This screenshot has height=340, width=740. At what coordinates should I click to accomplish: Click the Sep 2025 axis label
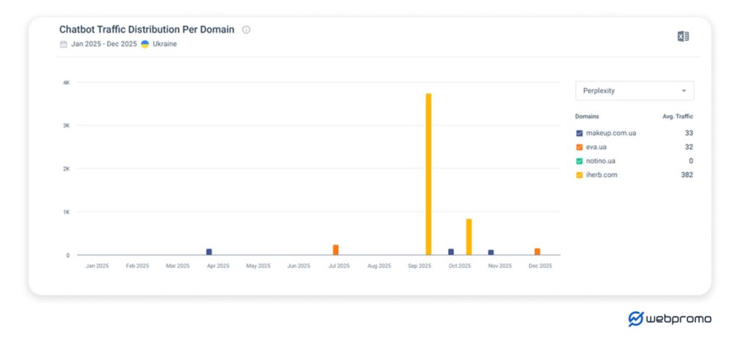point(419,266)
